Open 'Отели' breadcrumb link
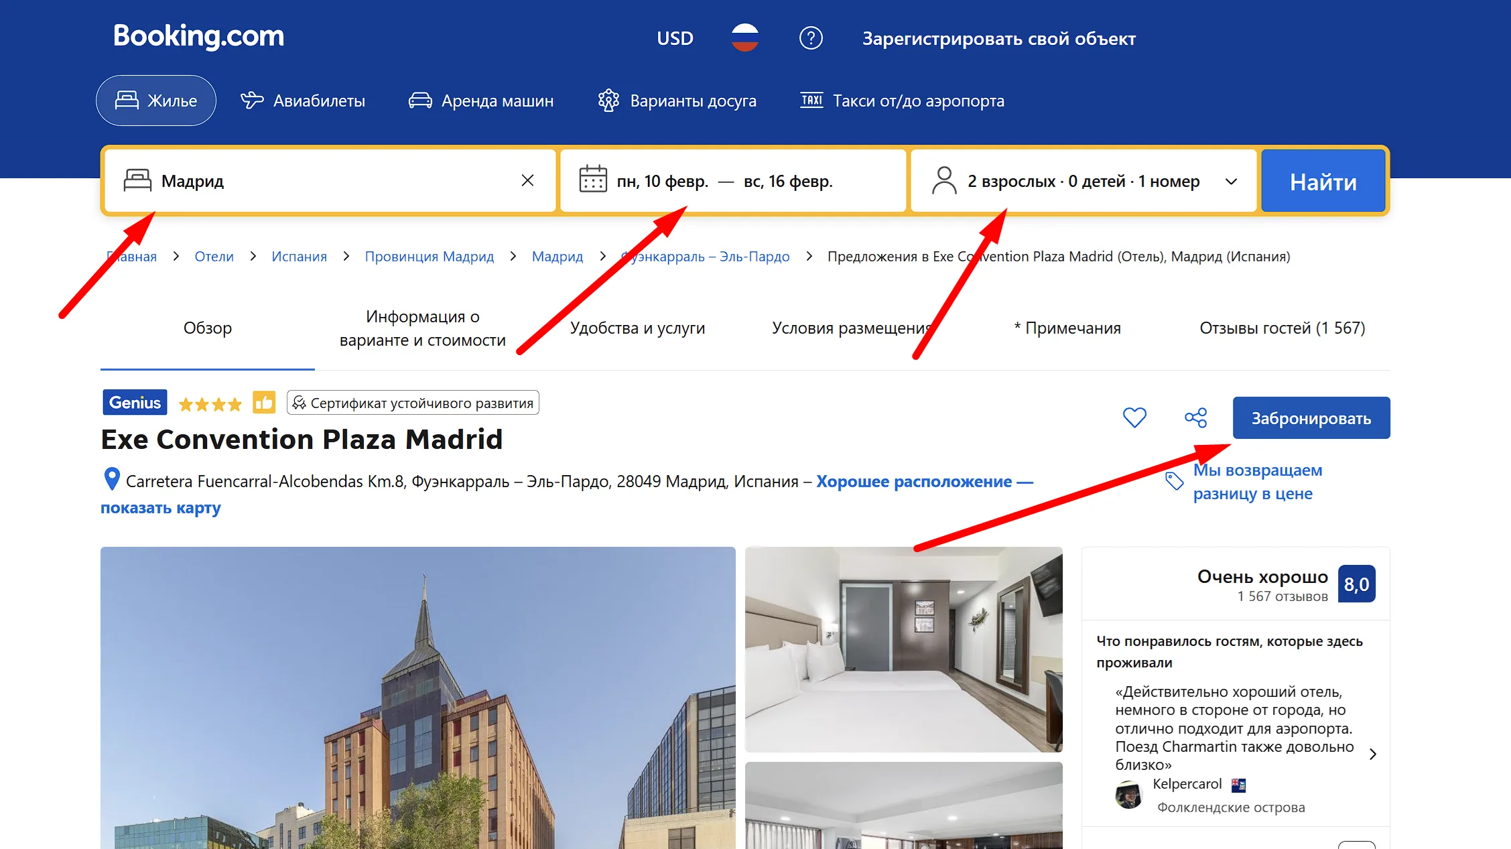 pos(214,256)
